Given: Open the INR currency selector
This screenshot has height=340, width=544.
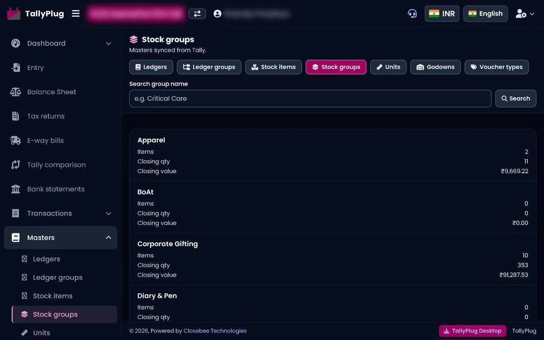Looking at the screenshot, I should (x=442, y=14).
